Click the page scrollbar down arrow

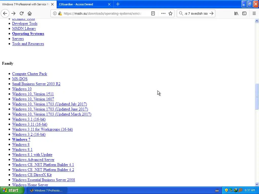(x=257, y=184)
